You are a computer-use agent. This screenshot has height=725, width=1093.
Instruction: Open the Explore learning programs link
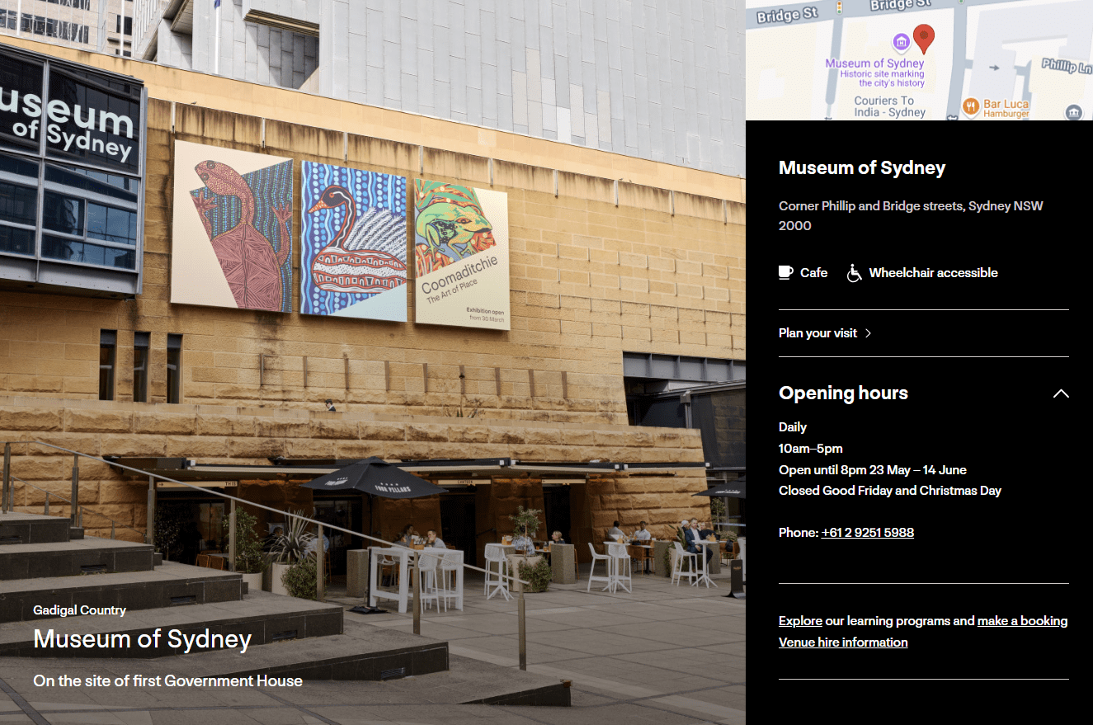tap(800, 621)
